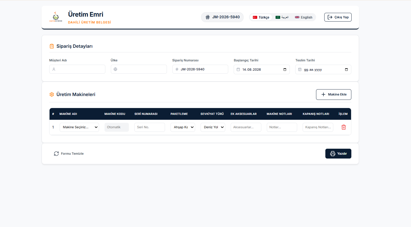Image resolution: width=411 pixels, height=227 pixels.
Task: Click the Aksesuarlar input field
Action: pyautogui.click(x=246, y=127)
